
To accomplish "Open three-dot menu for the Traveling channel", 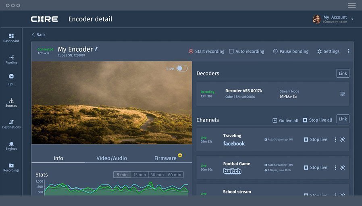I will pyautogui.click(x=335, y=139).
